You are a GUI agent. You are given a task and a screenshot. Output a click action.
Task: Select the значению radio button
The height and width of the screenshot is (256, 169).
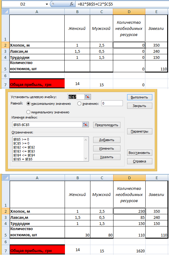point(79,104)
